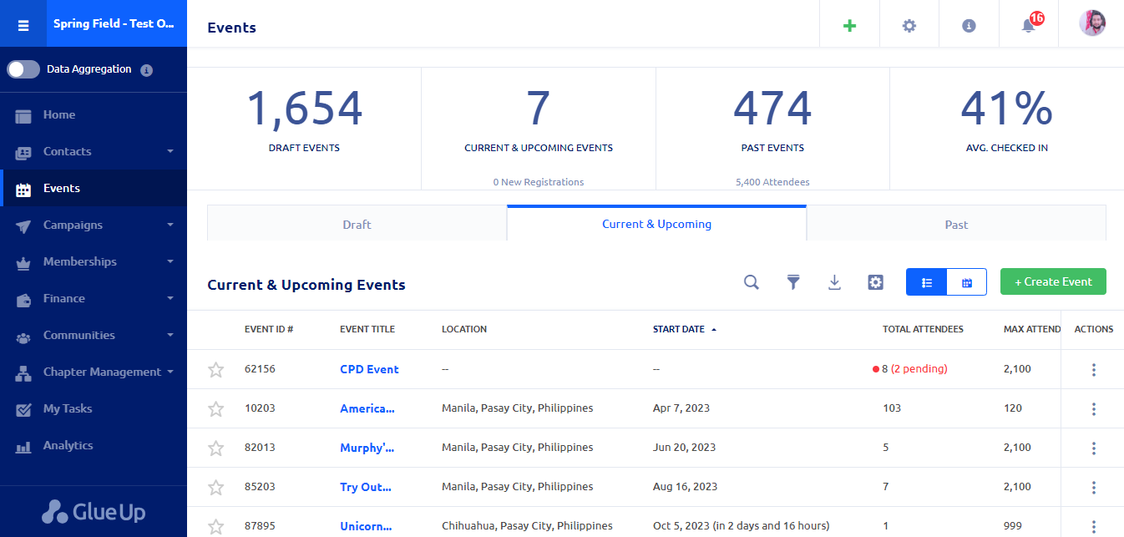Open the notifications bell
1124x537 pixels.
pos(1028,26)
